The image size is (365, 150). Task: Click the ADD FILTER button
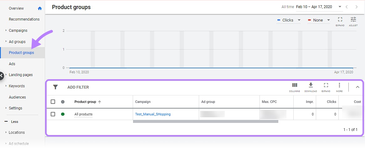click(x=78, y=87)
